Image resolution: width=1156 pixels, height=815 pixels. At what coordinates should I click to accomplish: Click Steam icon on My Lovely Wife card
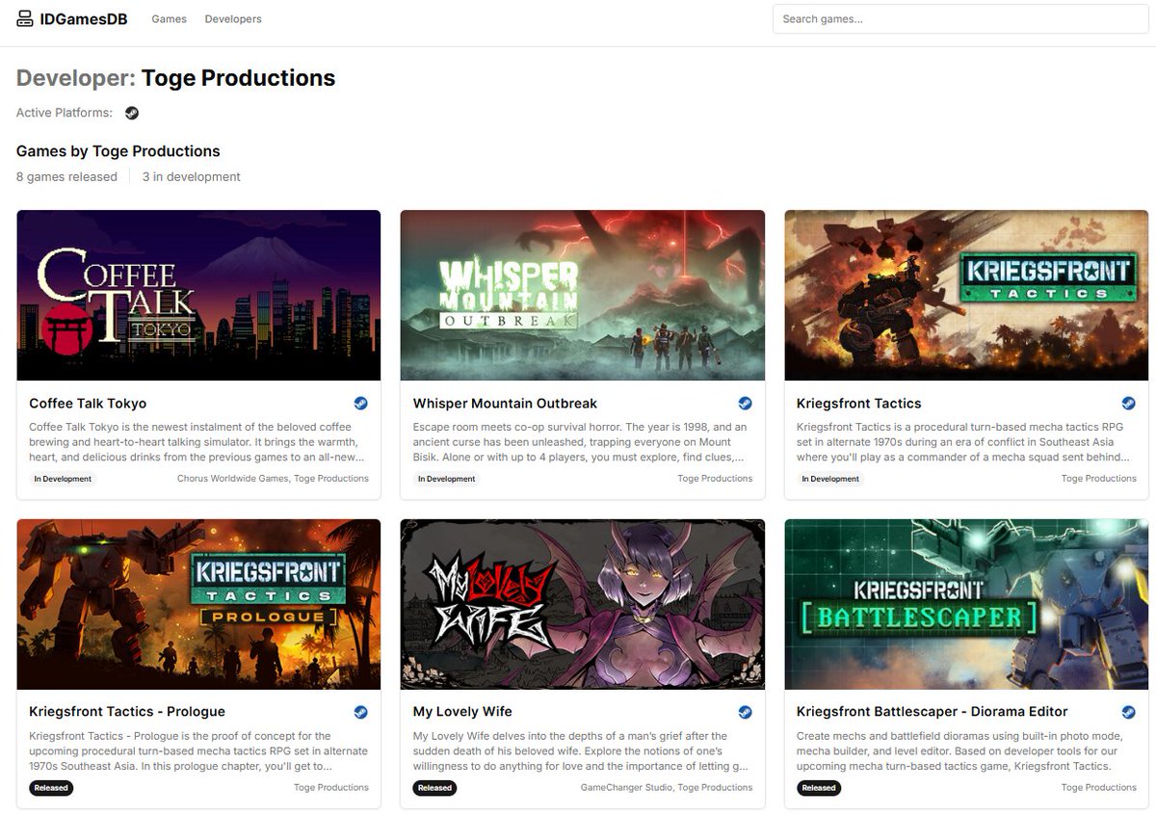[x=745, y=712]
